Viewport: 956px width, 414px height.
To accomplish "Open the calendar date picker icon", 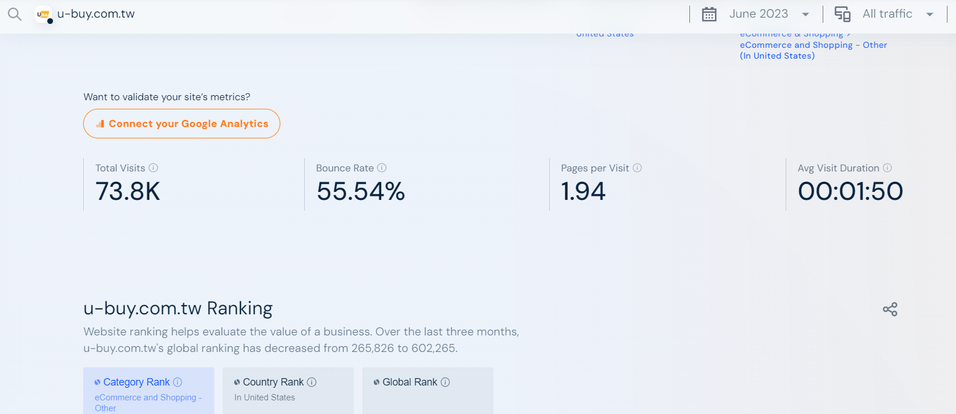I will (709, 14).
